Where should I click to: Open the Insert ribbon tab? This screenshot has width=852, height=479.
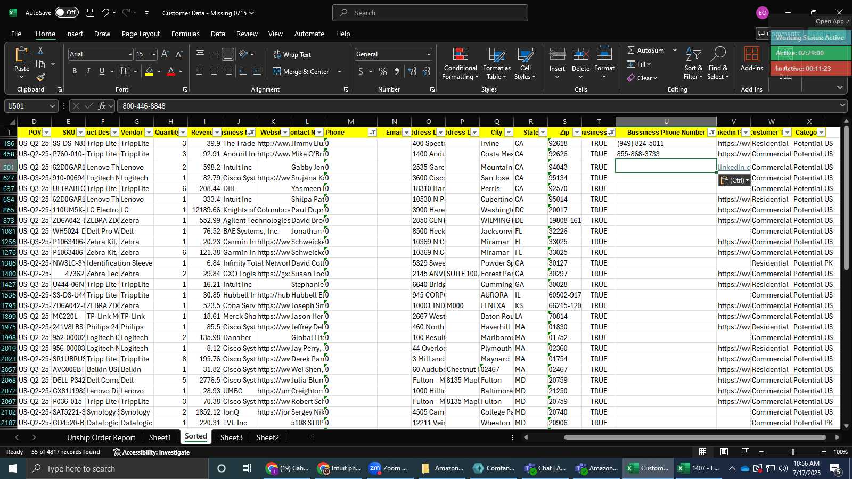click(x=75, y=34)
